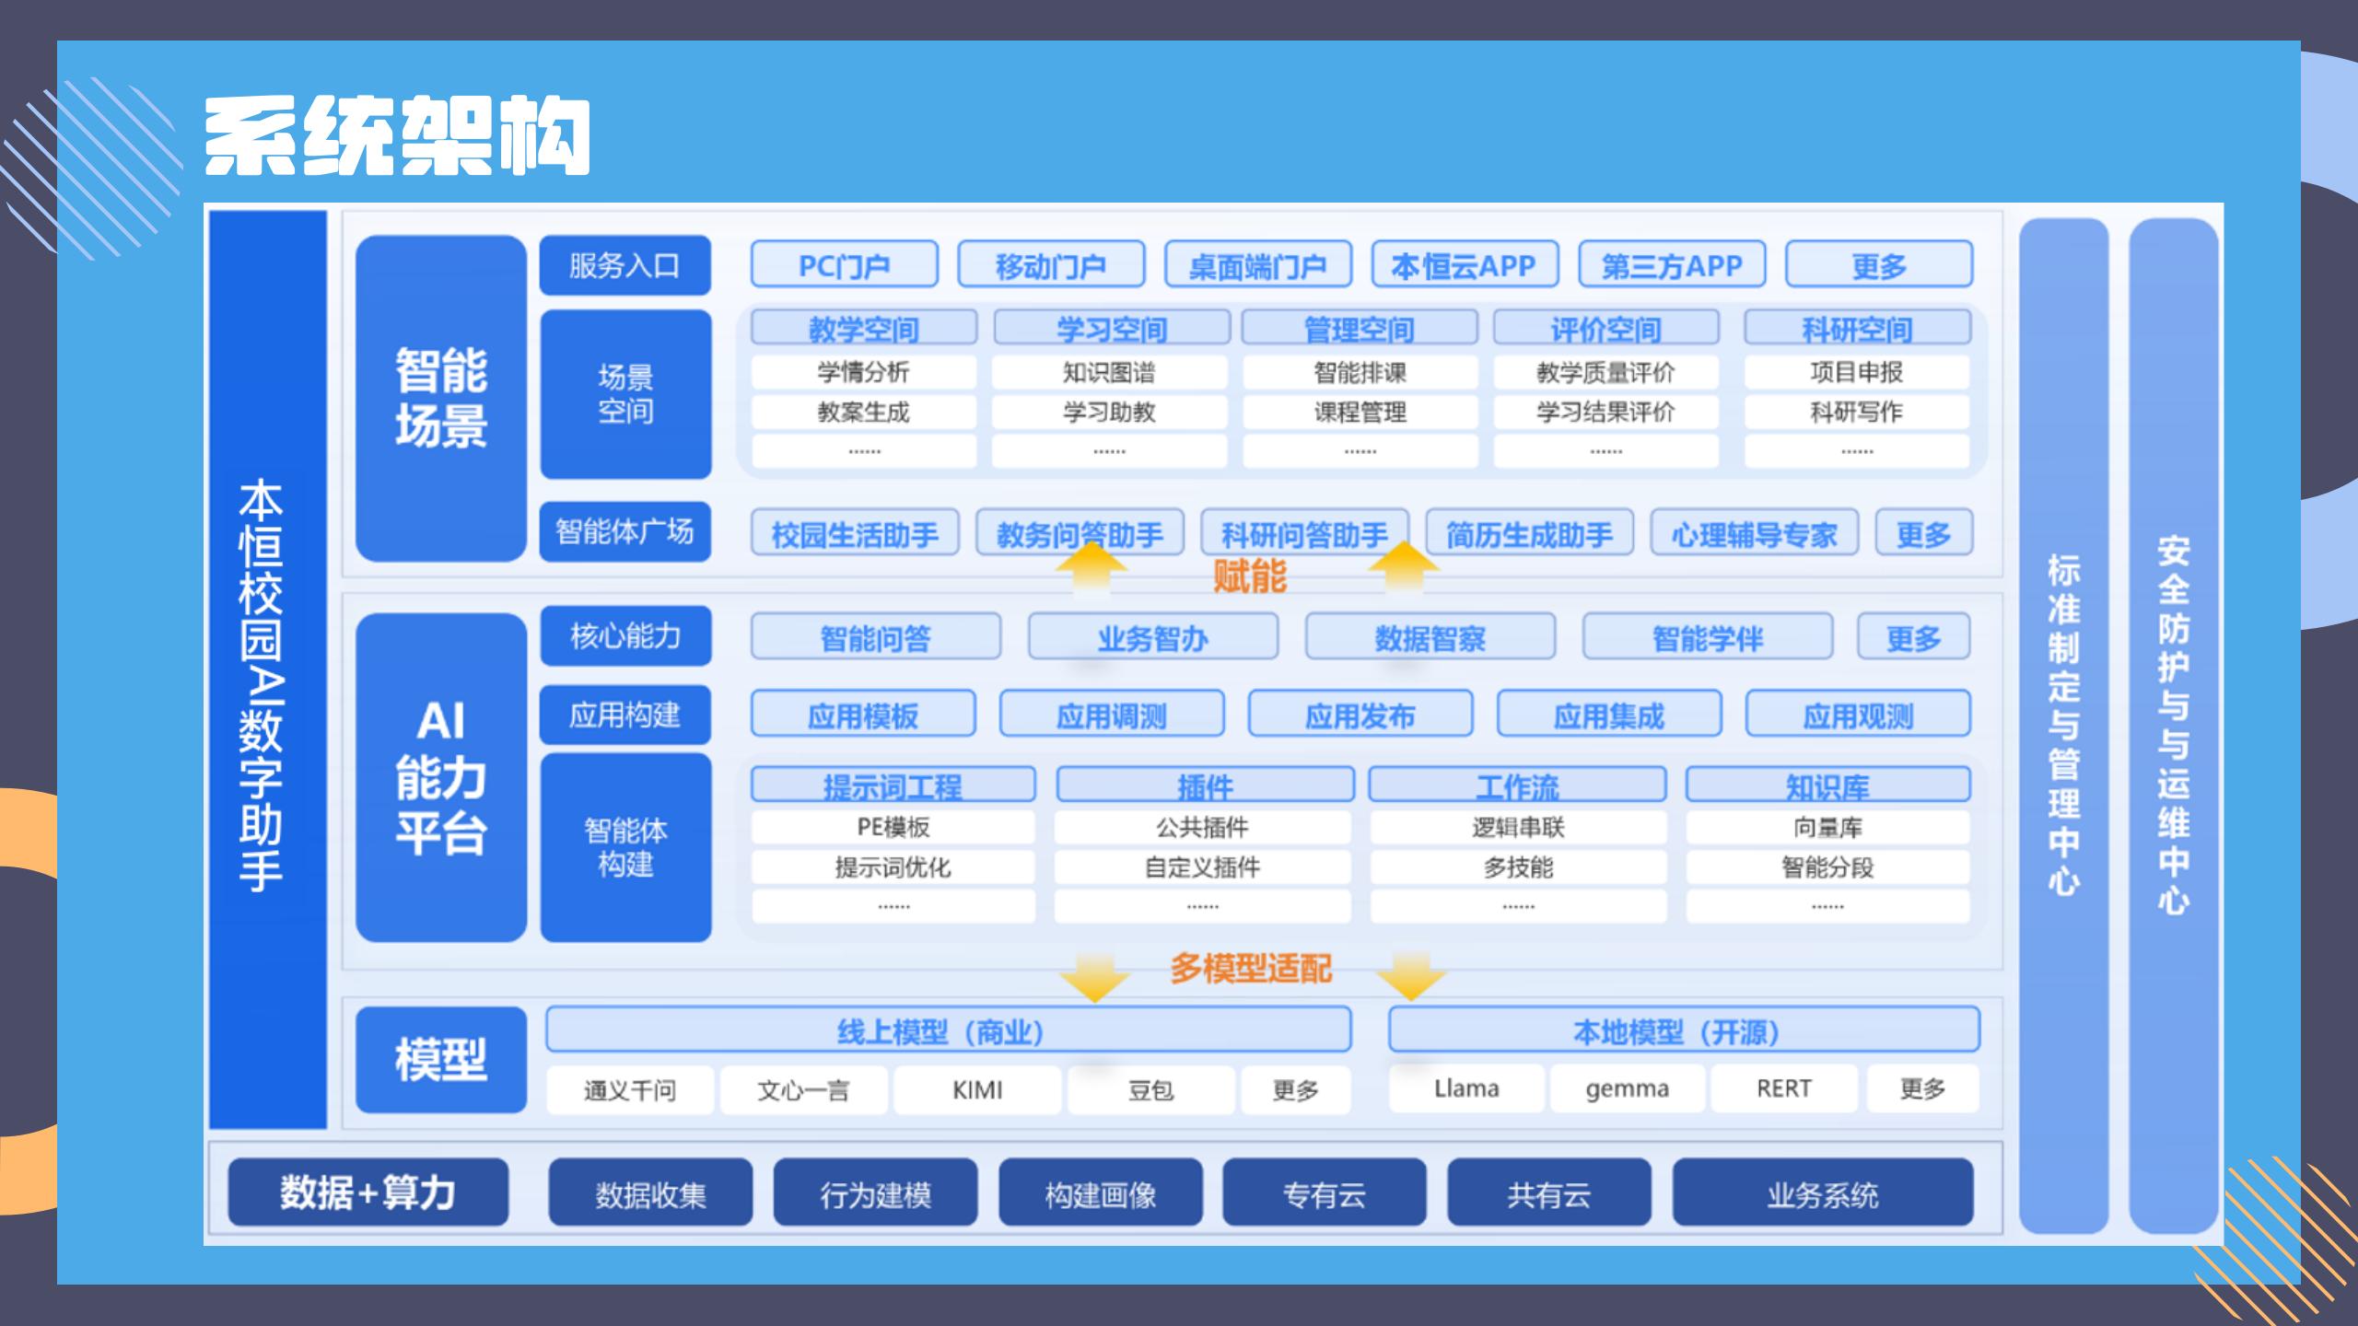Click the PC门户 box
2358x1326 pixels.
(844, 265)
